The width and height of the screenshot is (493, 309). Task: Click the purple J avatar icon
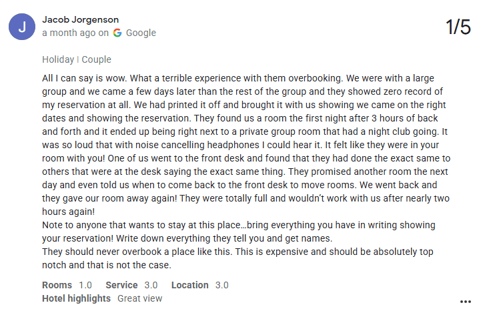coord(22,27)
